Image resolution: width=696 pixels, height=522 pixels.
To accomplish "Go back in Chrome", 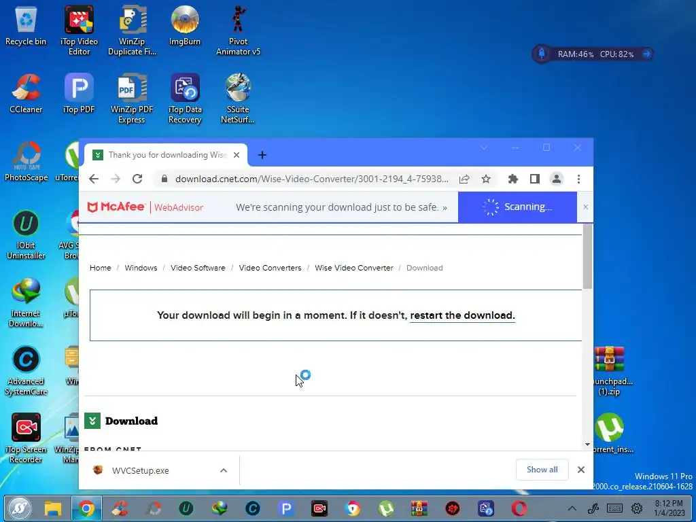I will [x=94, y=179].
